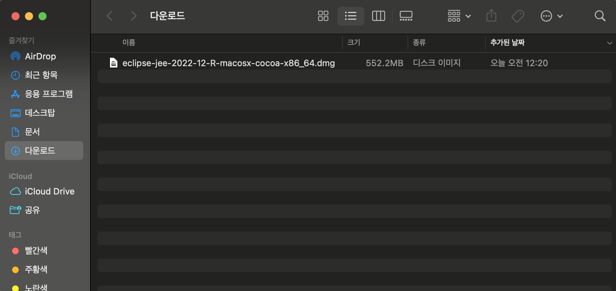The height and width of the screenshot is (291, 616).
Task: Sort by the 종류 column header
Action: coord(419,43)
